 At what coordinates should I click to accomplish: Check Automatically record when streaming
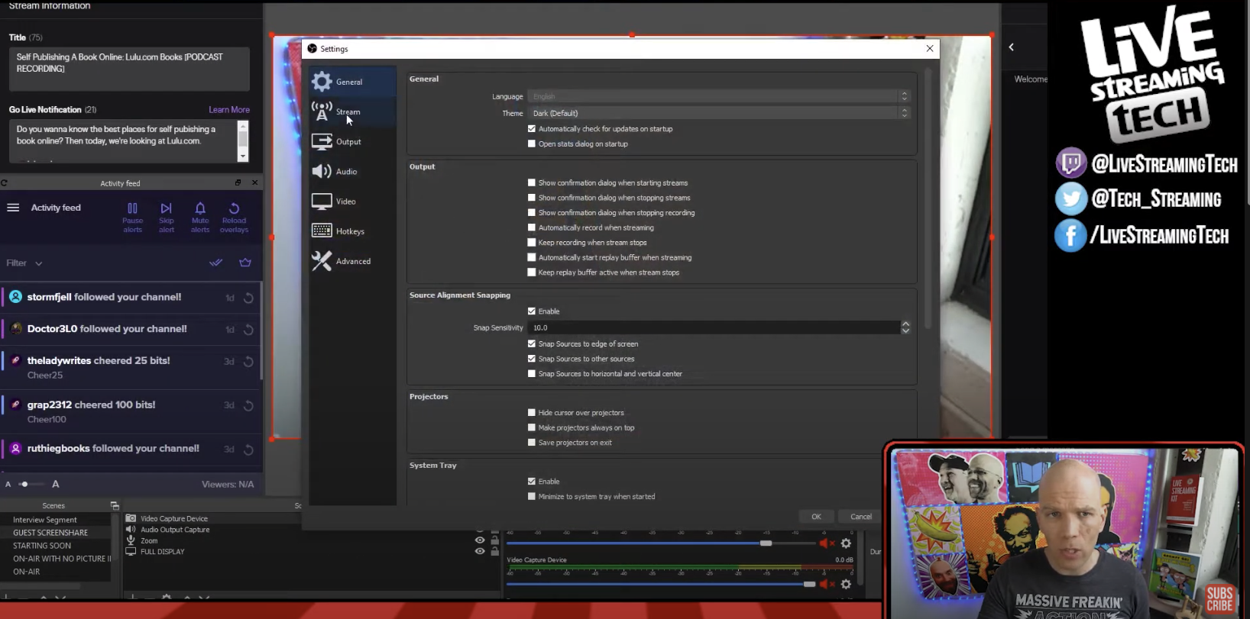point(532,227)
